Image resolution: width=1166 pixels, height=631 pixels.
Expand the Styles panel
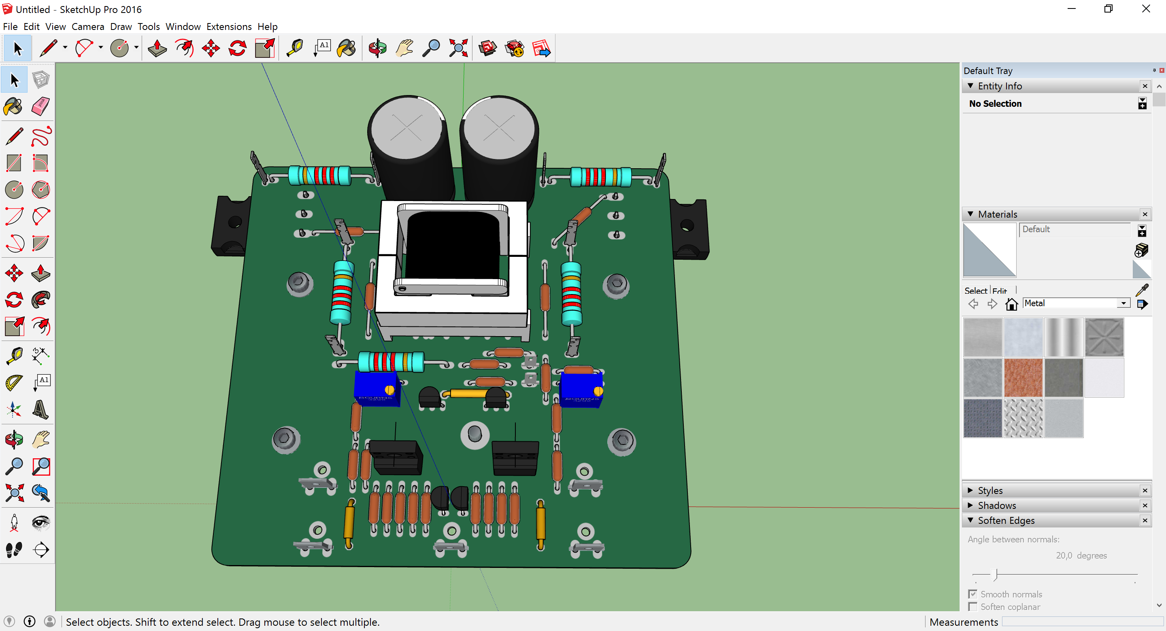(x=970, y=490)
